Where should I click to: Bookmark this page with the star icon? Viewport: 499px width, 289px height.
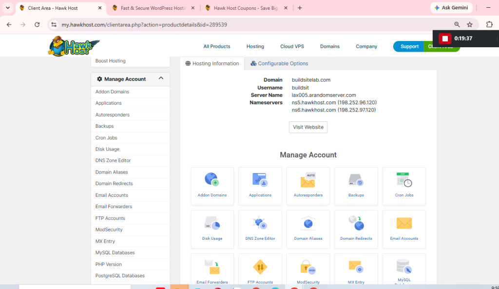coord(470,24)
